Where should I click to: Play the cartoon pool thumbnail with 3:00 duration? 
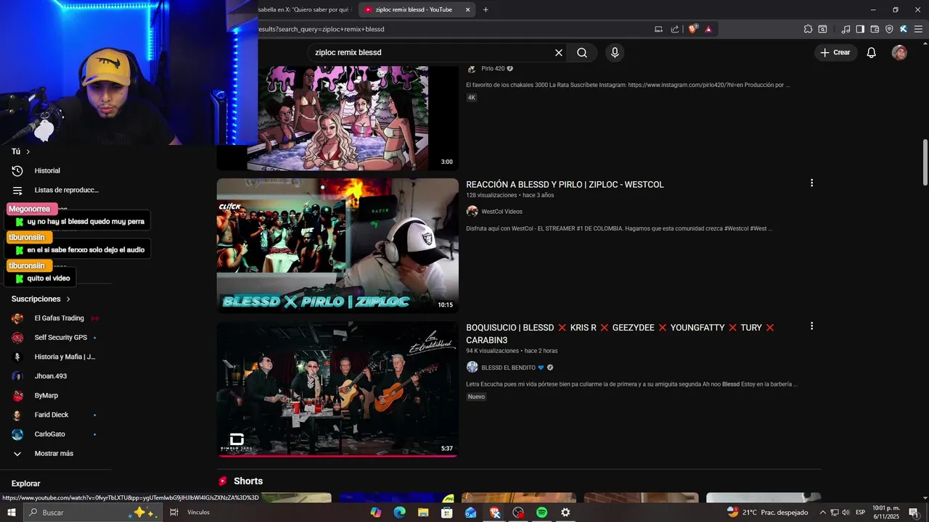[337, 117]
